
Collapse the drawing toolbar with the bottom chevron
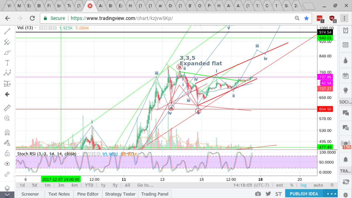pos(7,195)
